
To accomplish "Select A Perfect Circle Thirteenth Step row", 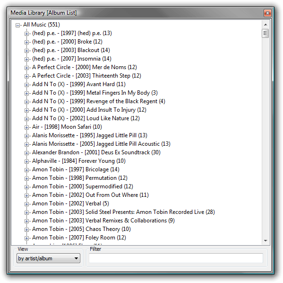I will point(86,76).
